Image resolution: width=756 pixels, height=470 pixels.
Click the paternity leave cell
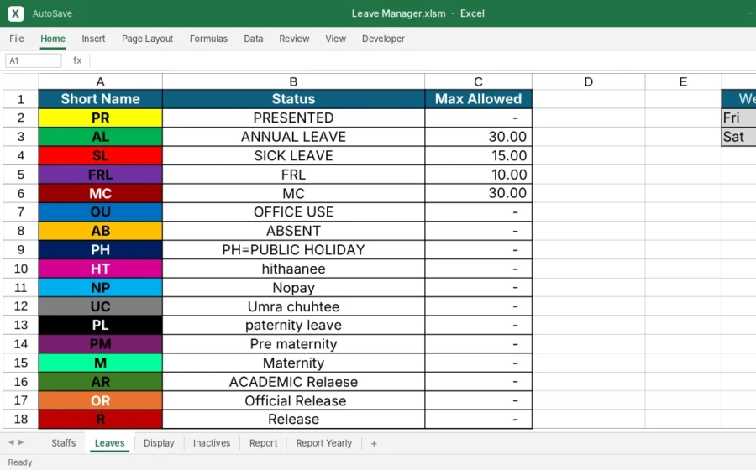coord(293,325)
